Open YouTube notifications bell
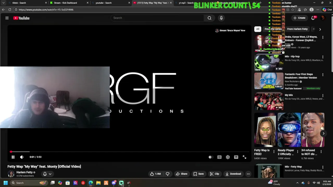 pos(313,18)
